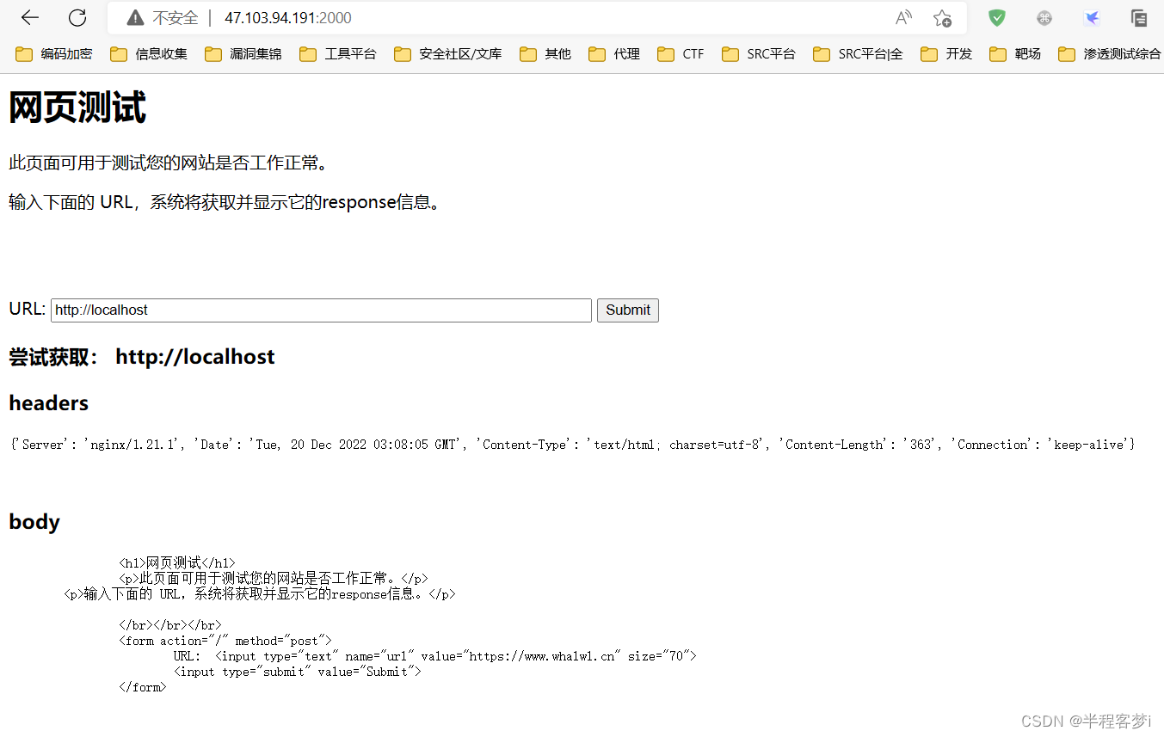Click the 尝试获取: http://localhost heading
The height and width of the screenshot is (737, 1164).
click(142, 357)
